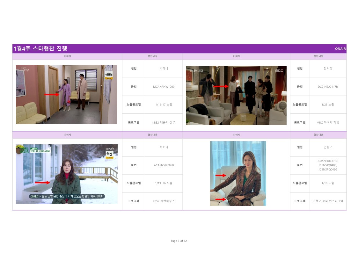The image size is (358, 253).
Task: Click the '셀럽' label beside 안현모
Action: (x=300, y=147)
